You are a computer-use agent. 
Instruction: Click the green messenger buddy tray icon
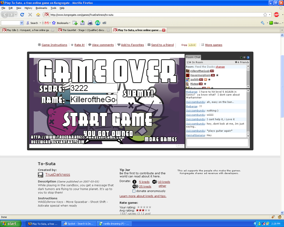click(260, 224)
